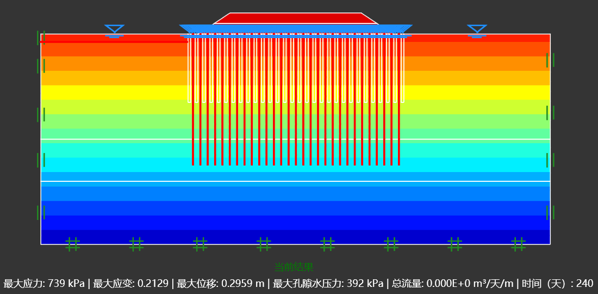Click the rightmost green fixed-boundary marker along the bottom
The width and height of the screenshot is (598, 294).
point(518,244)
